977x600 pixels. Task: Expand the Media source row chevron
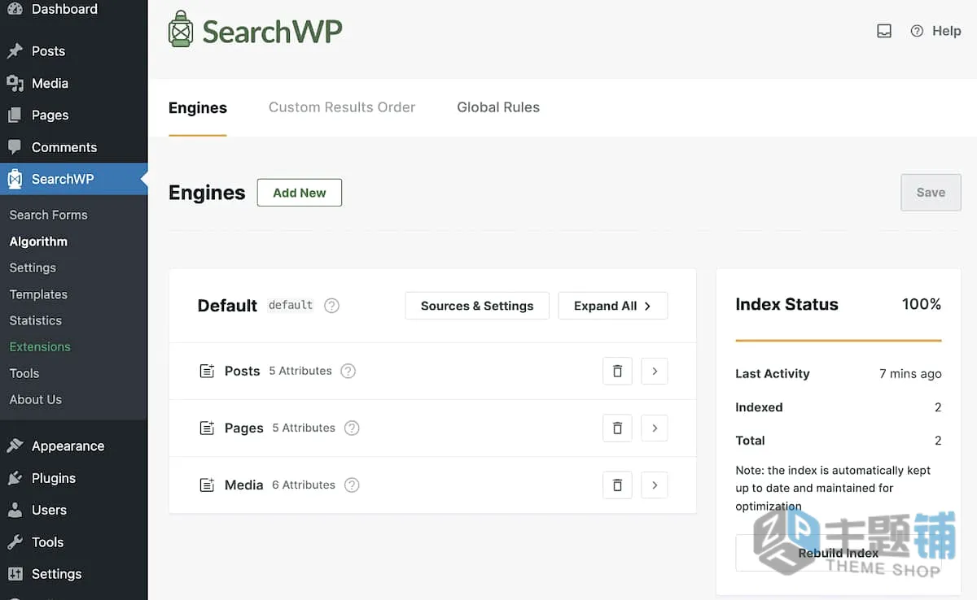coord(655,485)
